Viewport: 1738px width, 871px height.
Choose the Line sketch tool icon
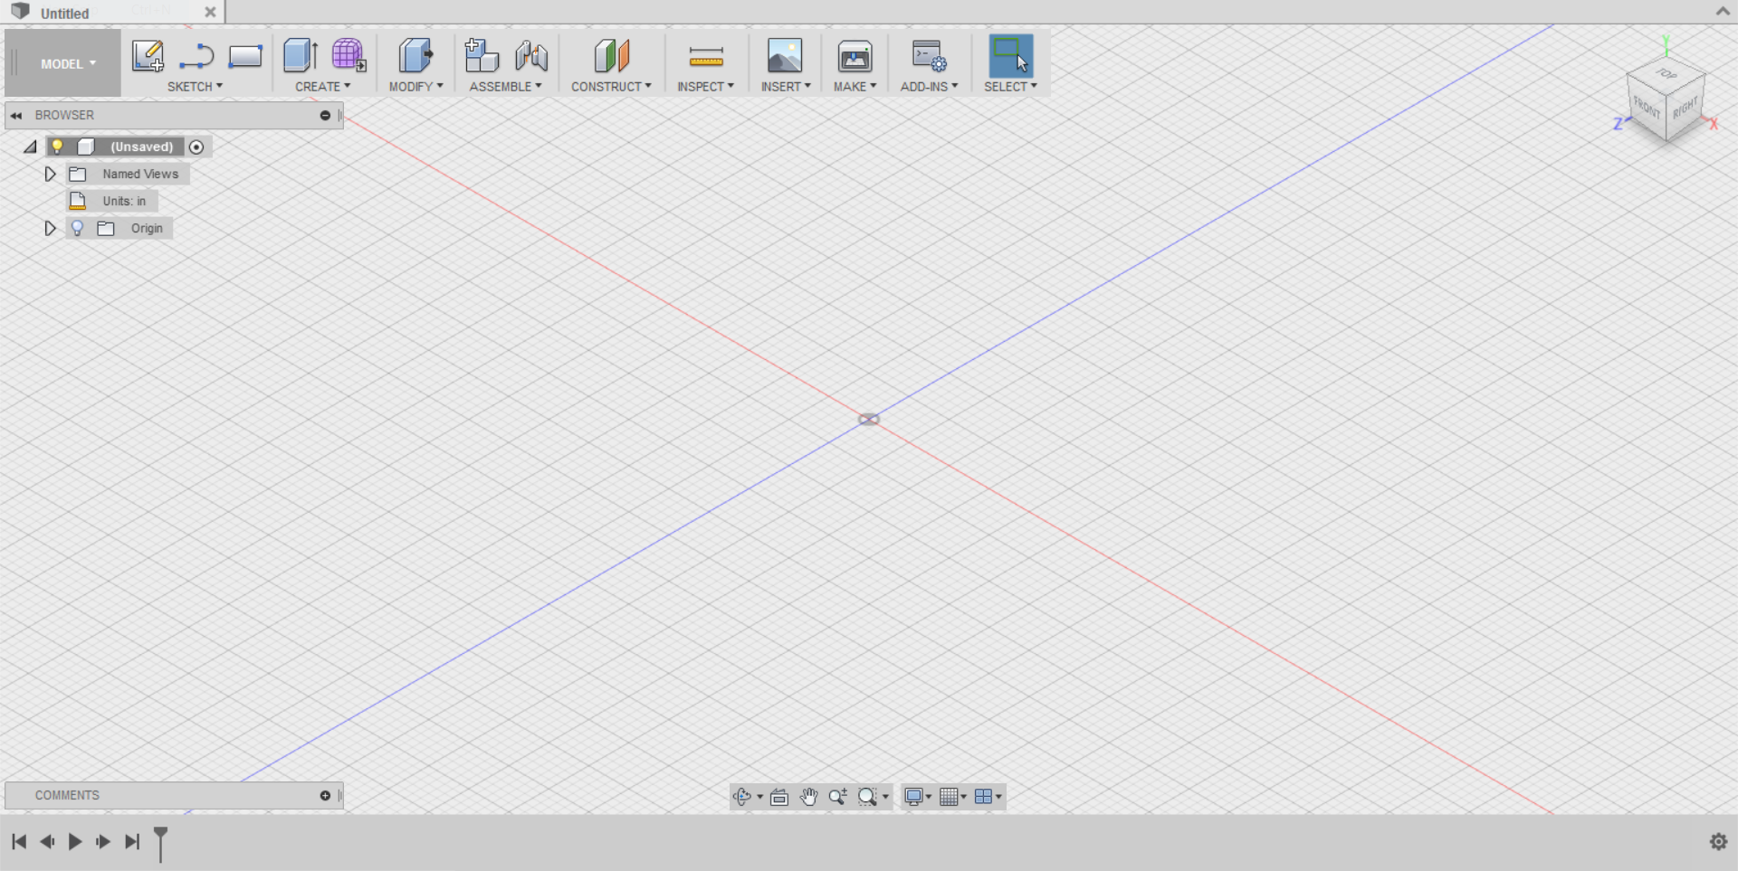click(x=196, y=56)
